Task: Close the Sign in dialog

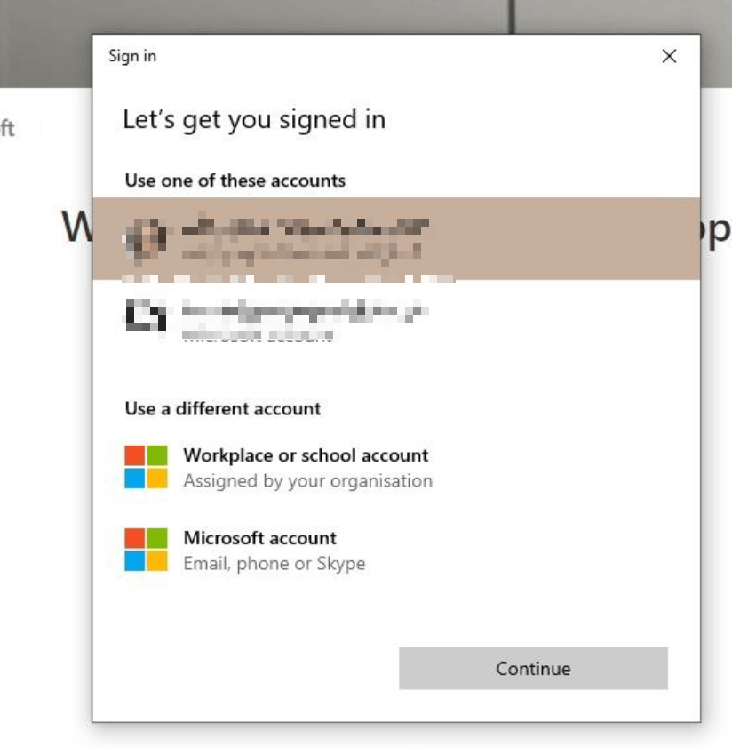Action: pyautogui.click(x=669, y=56)
